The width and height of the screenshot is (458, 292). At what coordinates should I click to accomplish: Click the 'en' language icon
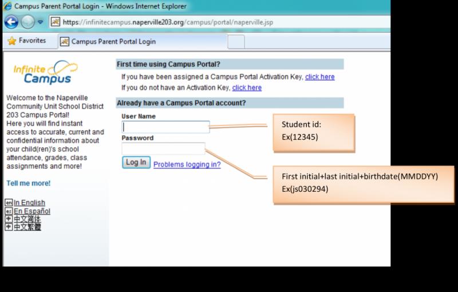pos(9,202)
